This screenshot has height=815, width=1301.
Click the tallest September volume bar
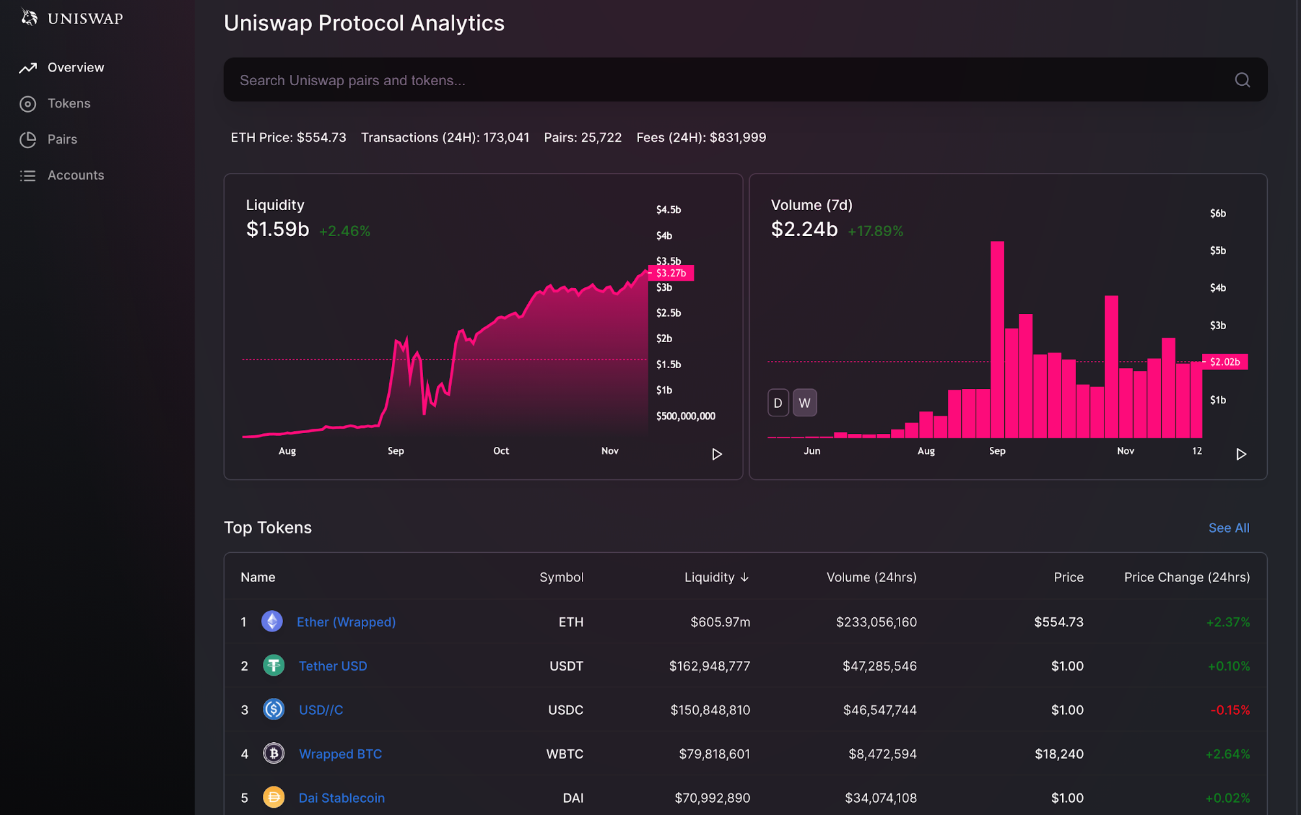pos(997,340)
